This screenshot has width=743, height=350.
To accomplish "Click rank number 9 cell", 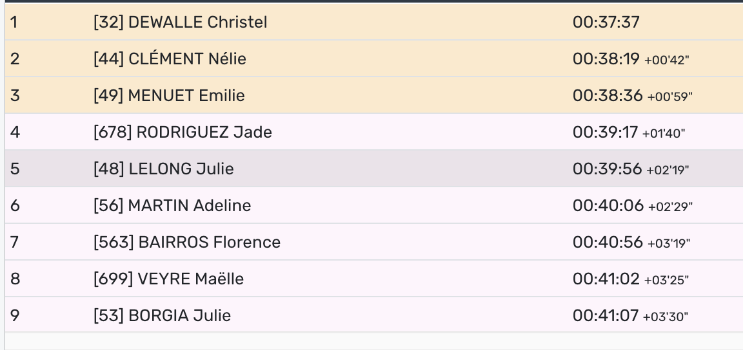I will pyautogui.click(x=15, y=316).
